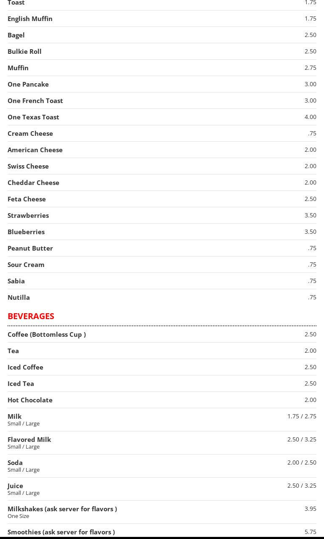This screenshot has width=324, height=539.
Task: Select Coffee (Bottomless Cup) item
Action: click(x=47, y=334)
